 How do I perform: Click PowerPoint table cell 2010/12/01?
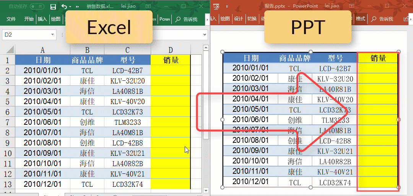[250, 181]
